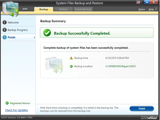Click the Backup Location green check icon

point(71,66)
